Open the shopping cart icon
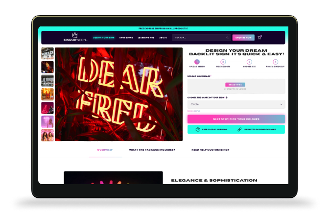This screenshot has height=214, width=329. pos(259,37)
